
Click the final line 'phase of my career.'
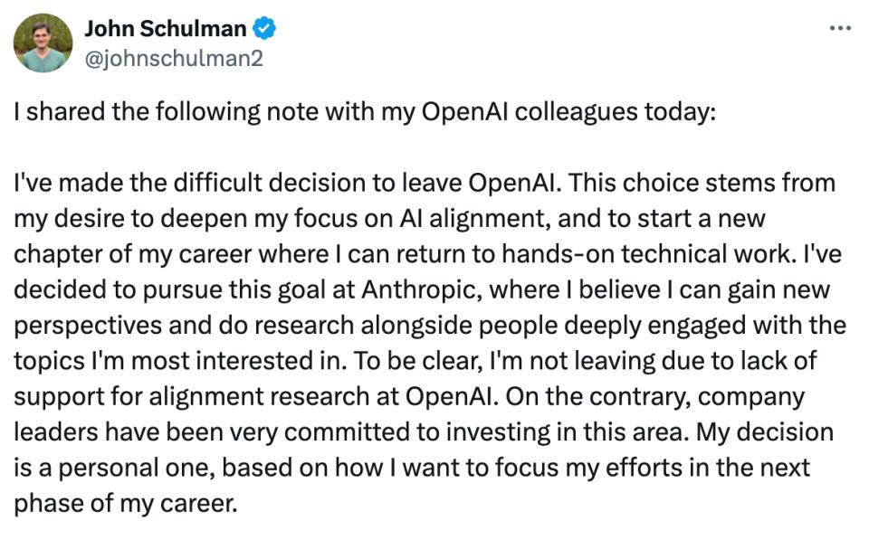click(125, 502)
